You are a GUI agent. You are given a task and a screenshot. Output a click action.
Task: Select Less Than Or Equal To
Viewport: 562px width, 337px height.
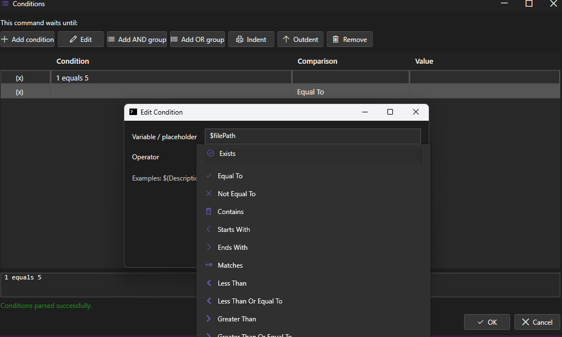(x=313, y=301)
